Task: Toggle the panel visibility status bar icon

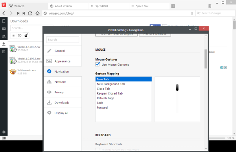Action: point(4,138)
